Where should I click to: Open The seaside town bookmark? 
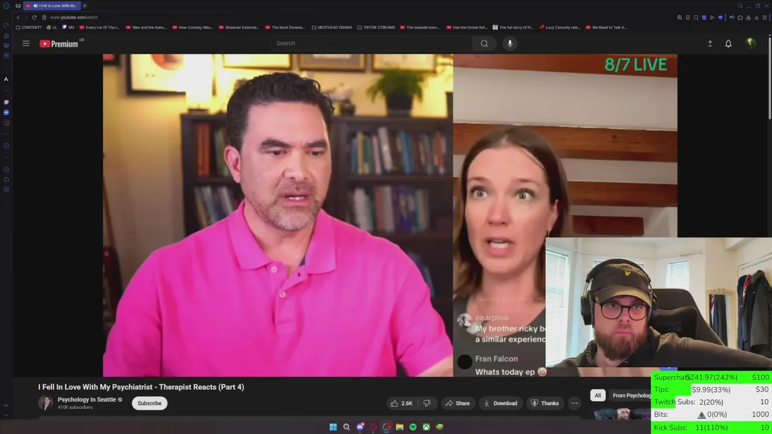click(420, 27)
